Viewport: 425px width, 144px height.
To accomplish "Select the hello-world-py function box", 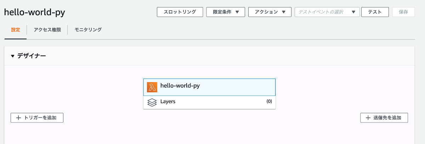I will pyautogui.click(x=209, y=87).
